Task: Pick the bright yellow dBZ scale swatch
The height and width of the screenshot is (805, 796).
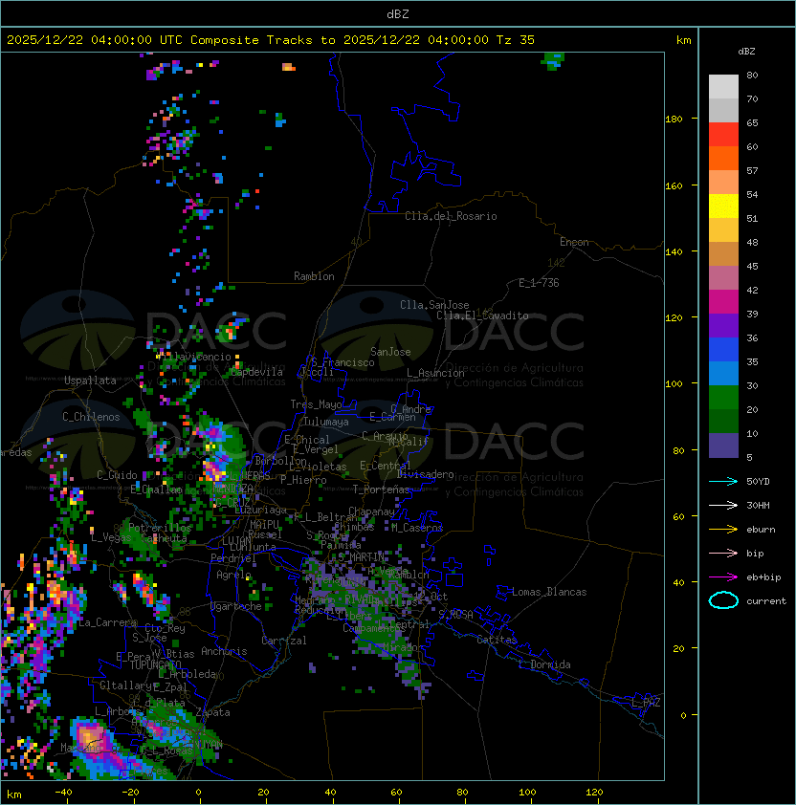Action: click(723, 206)
